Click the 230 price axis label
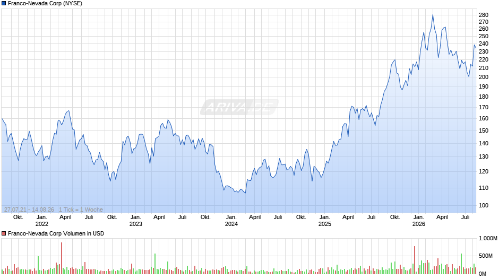The width and height of the screenshot is (499, 279). 484,51
